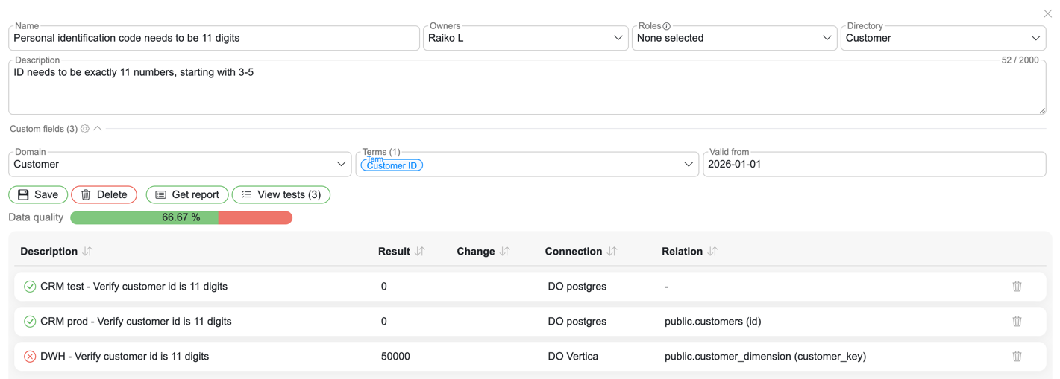Click trash icon for CRM prod test
Screen dimensions: 1060x379
[x=1017, y=322]
